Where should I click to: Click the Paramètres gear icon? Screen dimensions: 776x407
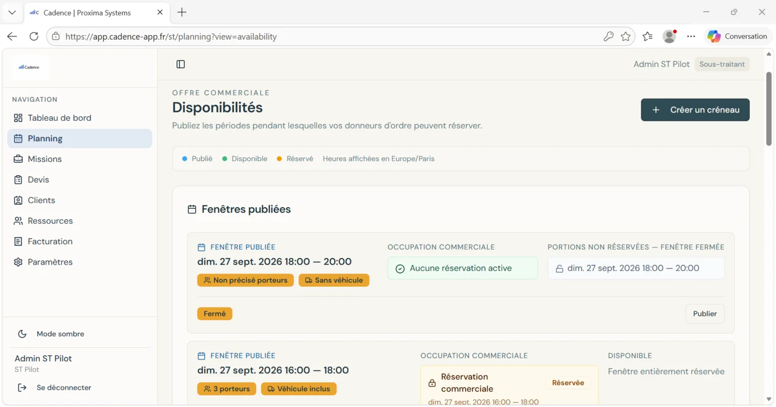[18, 262]
